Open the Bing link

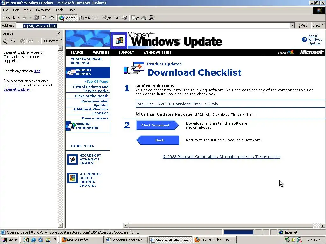[x=37, y=71]
